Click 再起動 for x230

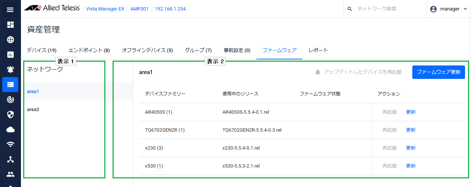click(390, 148)
